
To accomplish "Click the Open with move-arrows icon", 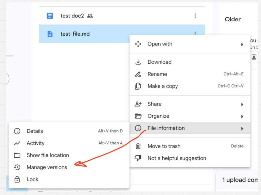I will 138,44.
